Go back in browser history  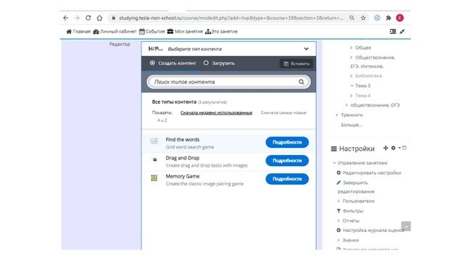[x=66, y=18]
